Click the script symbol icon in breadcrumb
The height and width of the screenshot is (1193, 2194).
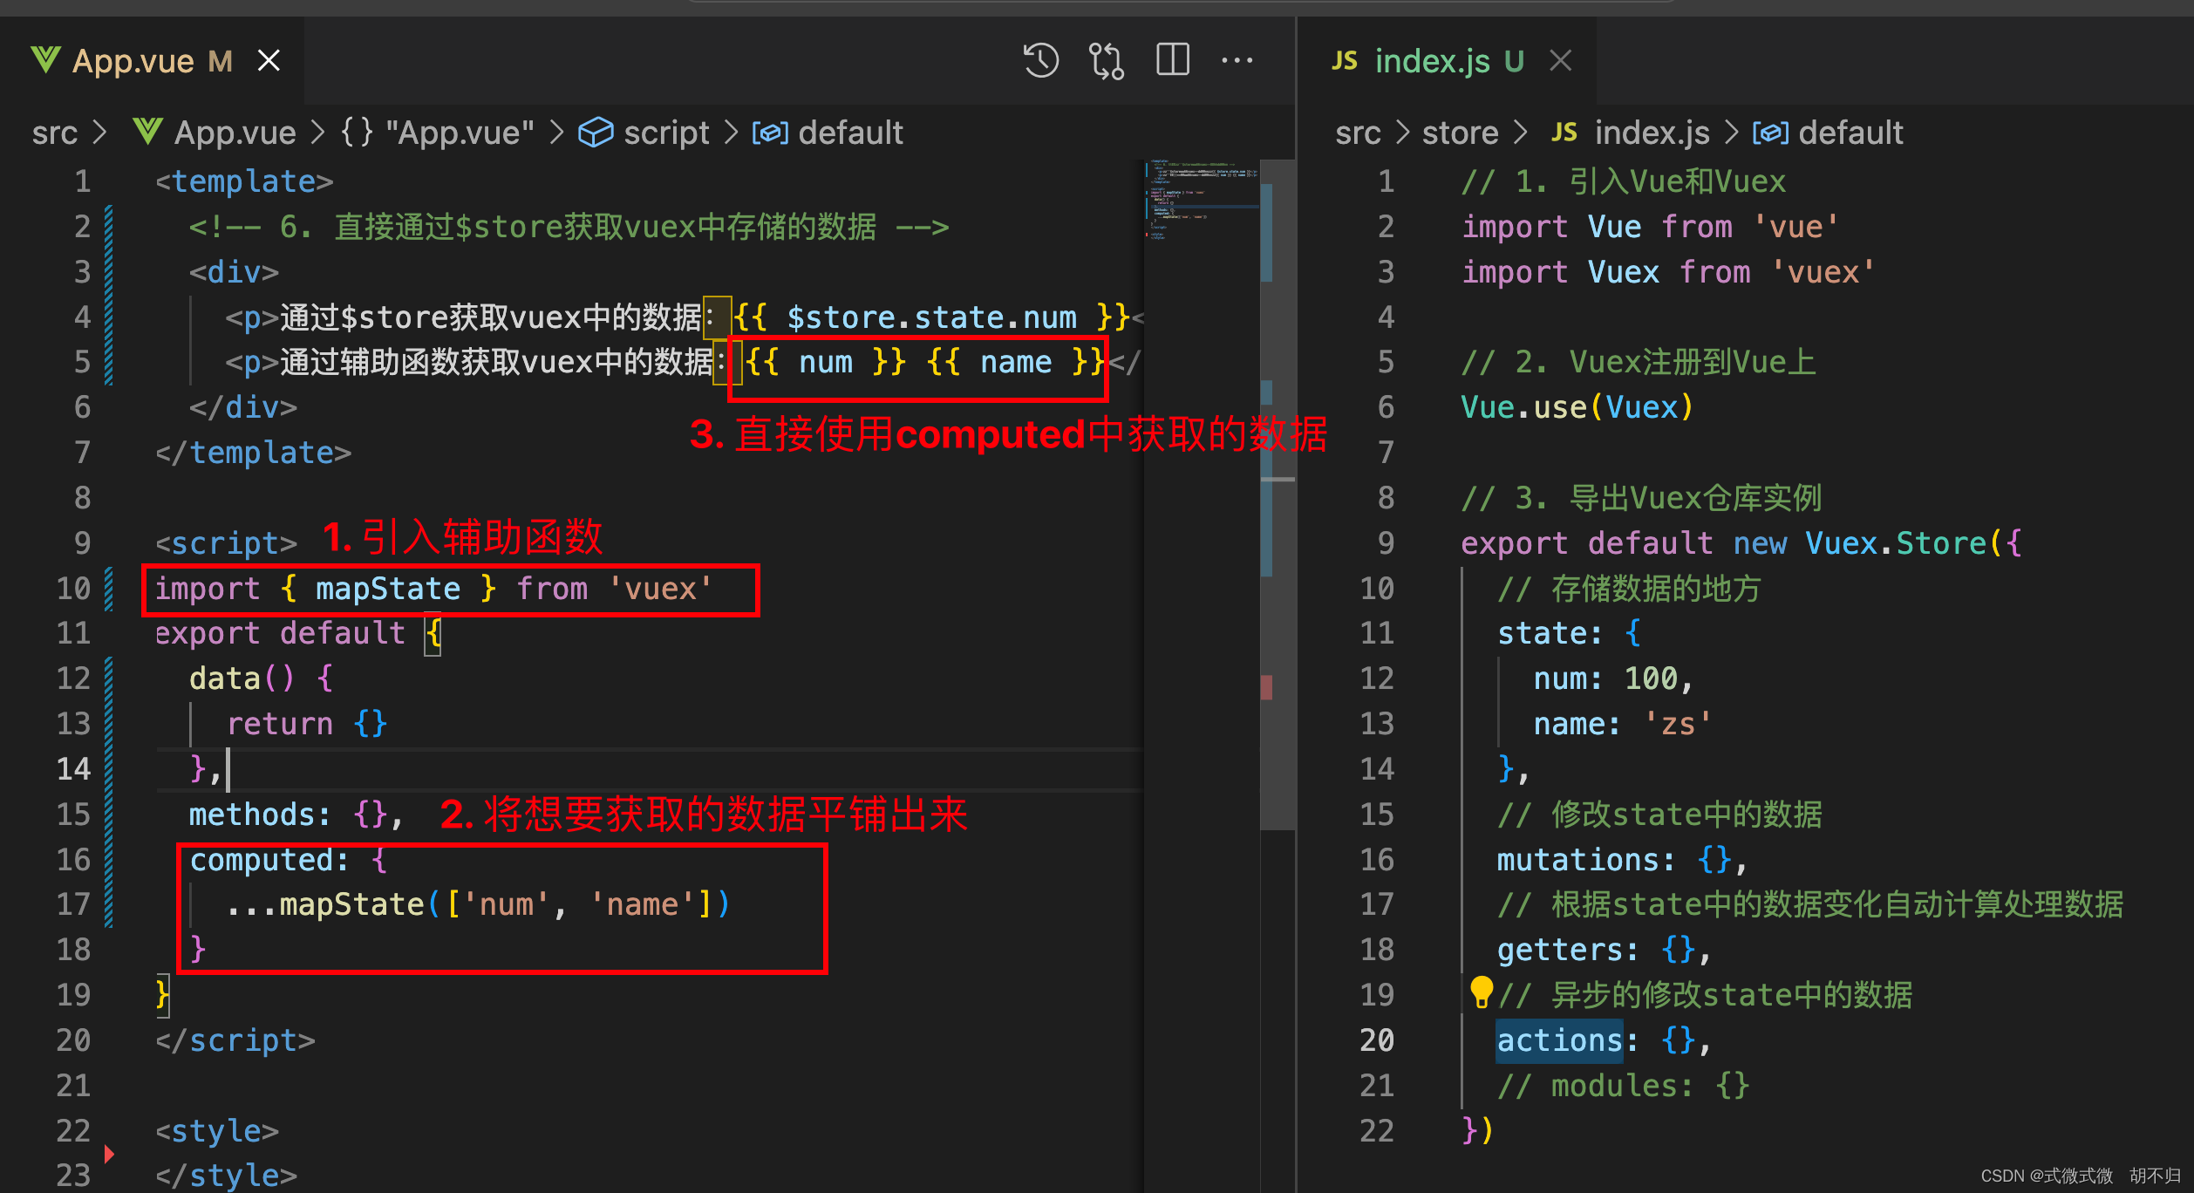(x=596, y=132)
